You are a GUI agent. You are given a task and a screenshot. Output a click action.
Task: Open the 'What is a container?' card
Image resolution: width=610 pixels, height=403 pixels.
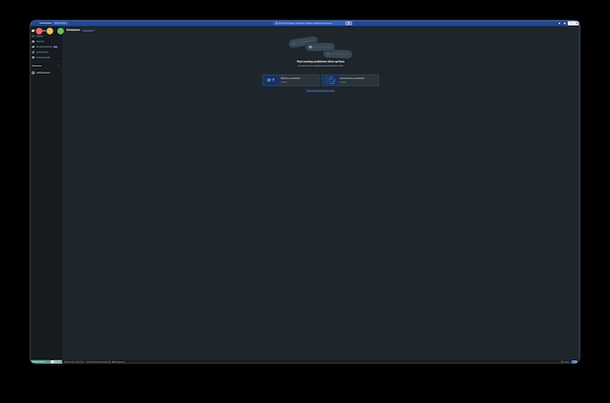[290, 80]
